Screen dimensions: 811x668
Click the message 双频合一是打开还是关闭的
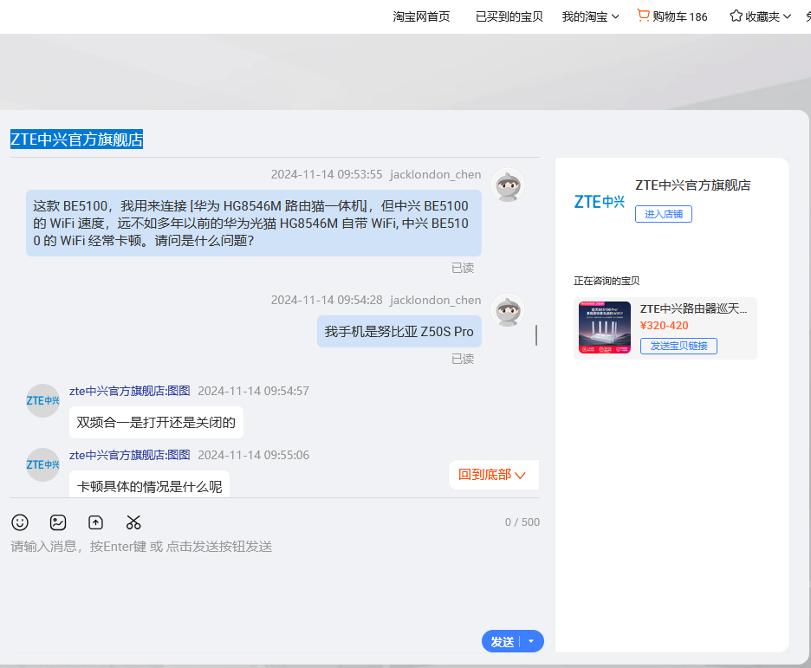[x=156, y=423]
